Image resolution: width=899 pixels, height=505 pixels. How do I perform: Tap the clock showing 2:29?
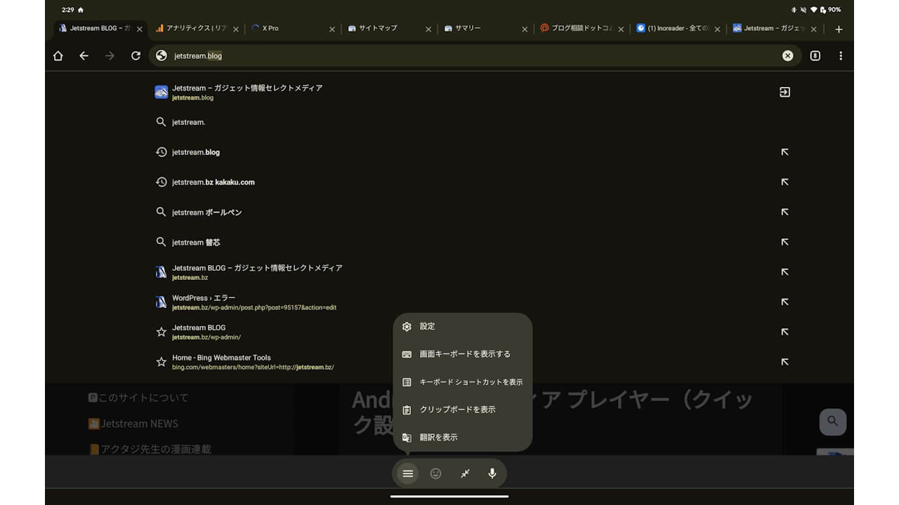[67, 10]
